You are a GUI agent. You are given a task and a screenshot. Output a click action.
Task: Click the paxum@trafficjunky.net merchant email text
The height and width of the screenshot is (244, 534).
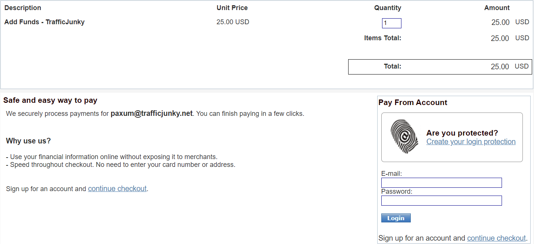click(152, 113)
